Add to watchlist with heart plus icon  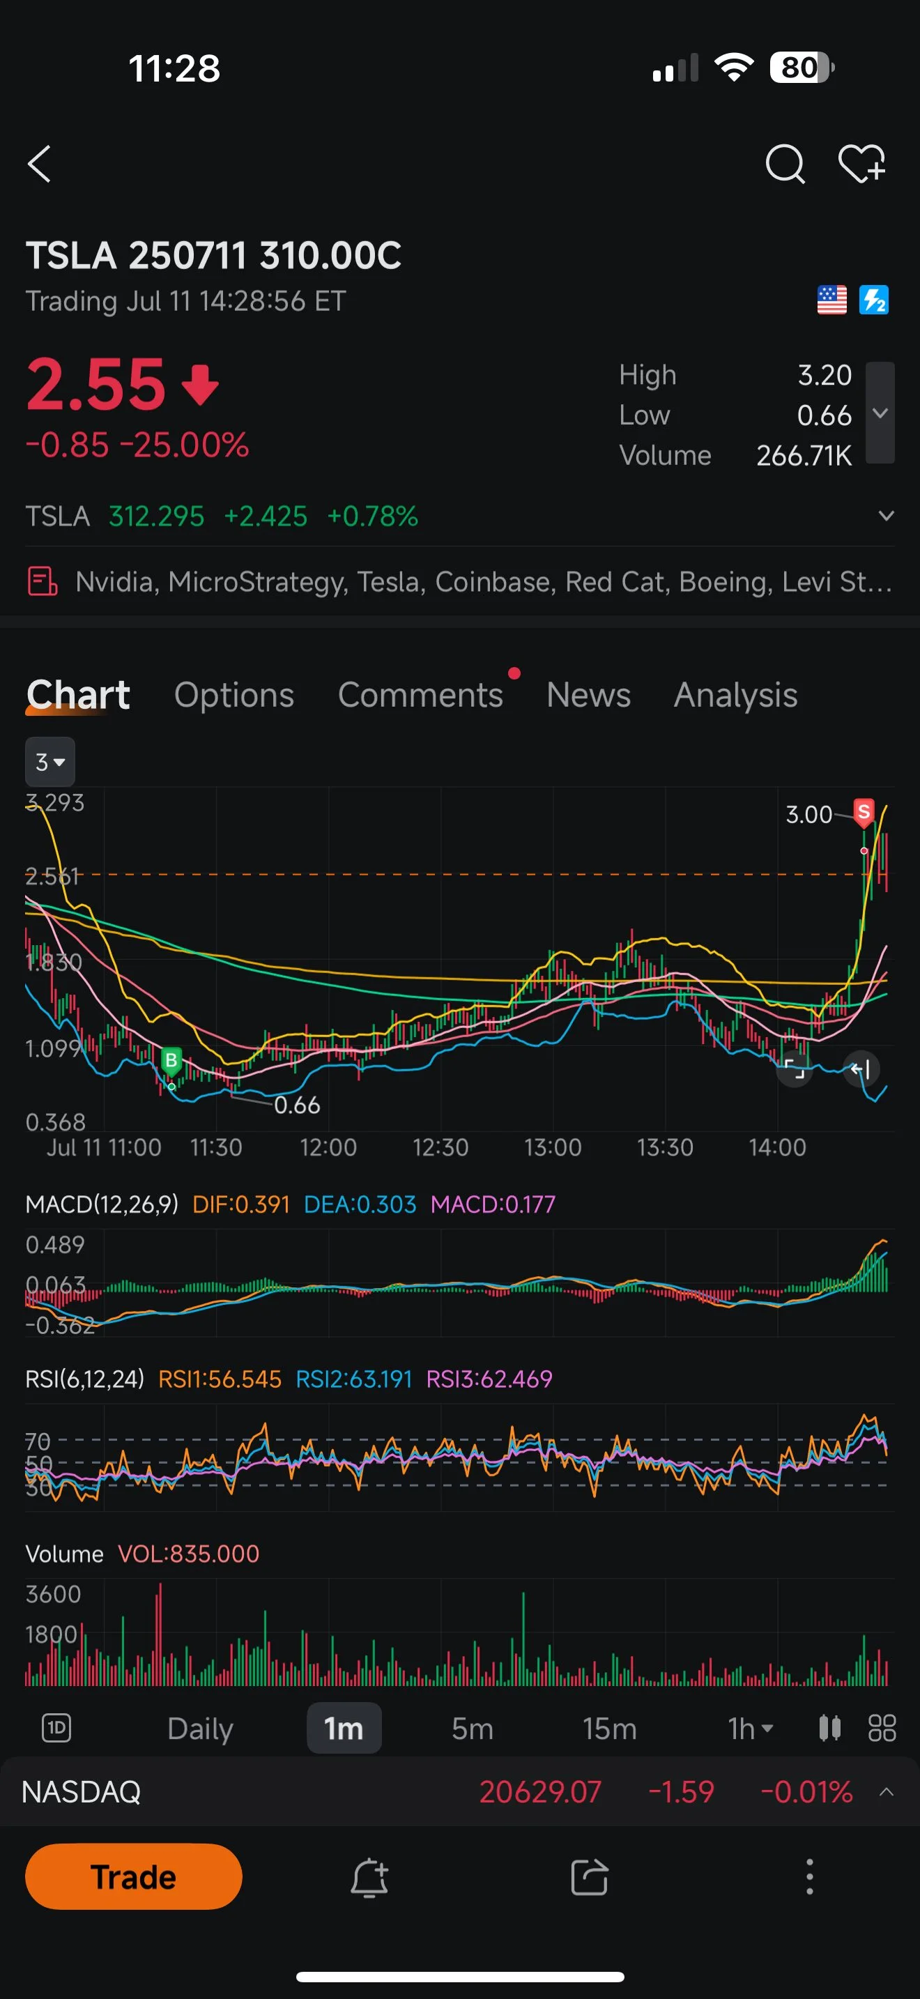(x=862, y=164)
